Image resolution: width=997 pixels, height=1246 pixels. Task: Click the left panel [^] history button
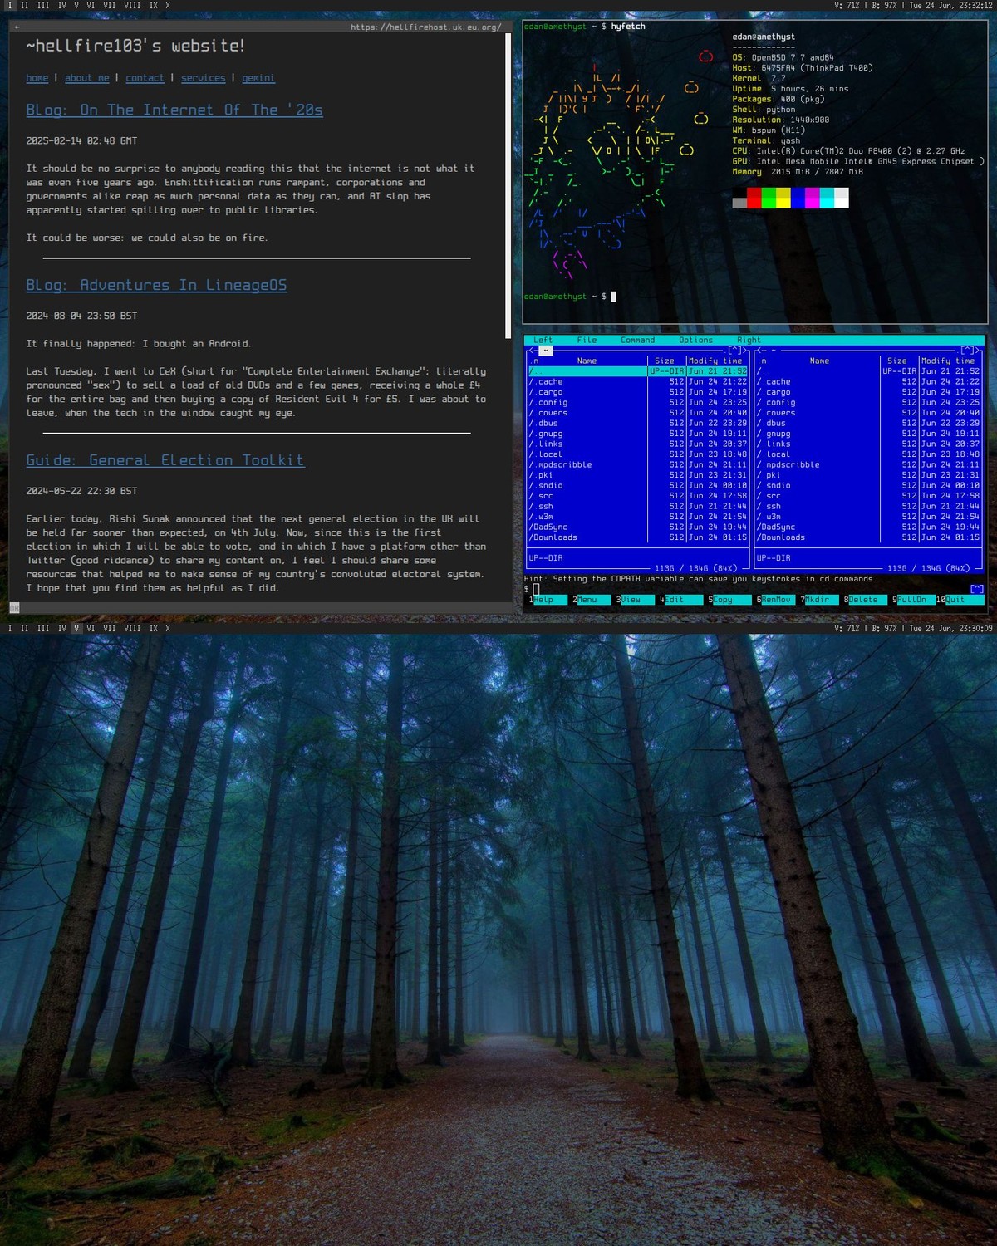pyautogui.click(x=737, y=351)
